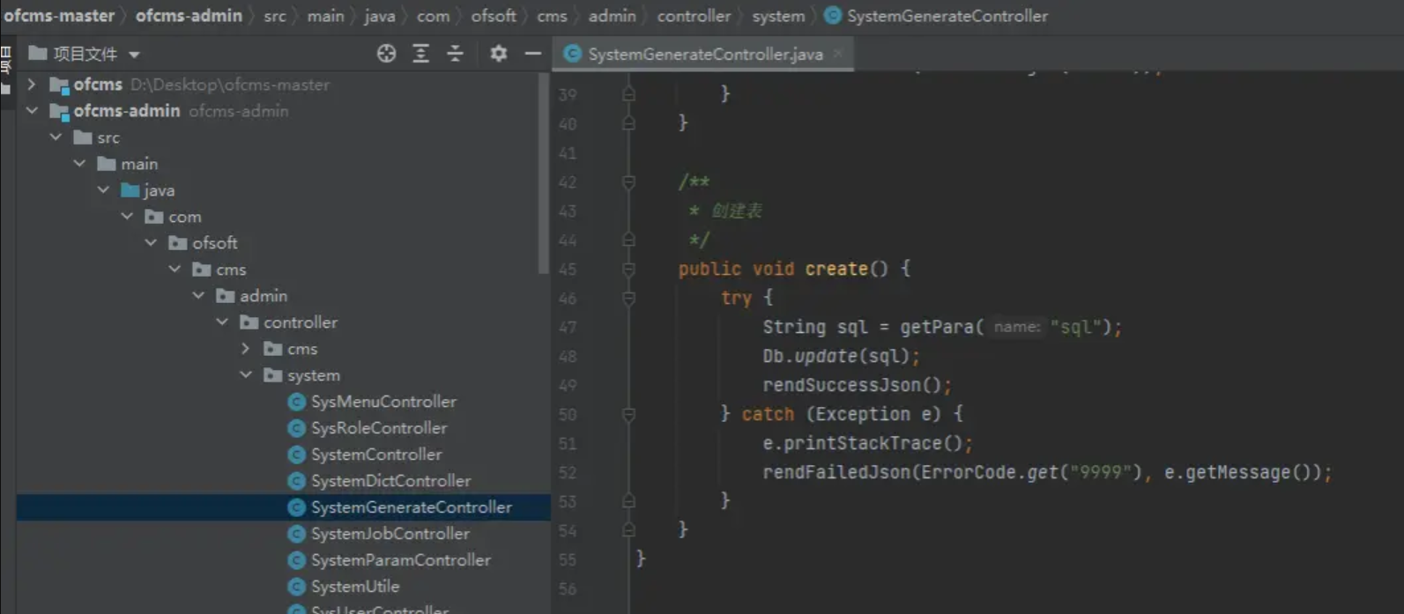Image resolution: width=1404 pixels, height=614 pixels.
Task: Collapse the admin package chevron
Action: point(198,296)
